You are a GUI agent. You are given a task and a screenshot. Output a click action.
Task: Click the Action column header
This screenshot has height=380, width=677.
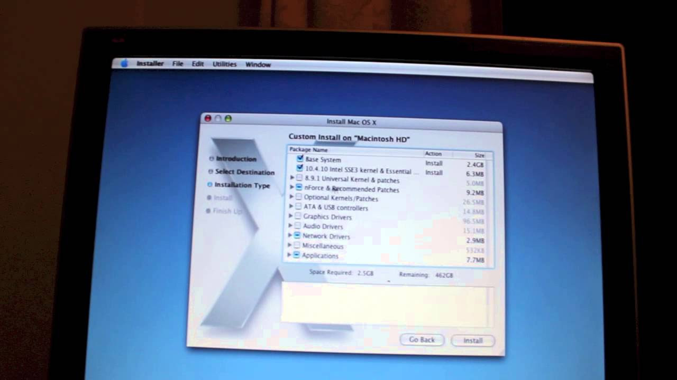[433, 154]
